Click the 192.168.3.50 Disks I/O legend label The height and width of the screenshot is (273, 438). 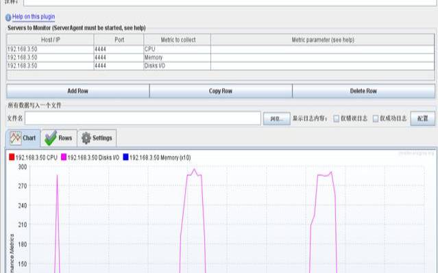[x=93, y=157]
